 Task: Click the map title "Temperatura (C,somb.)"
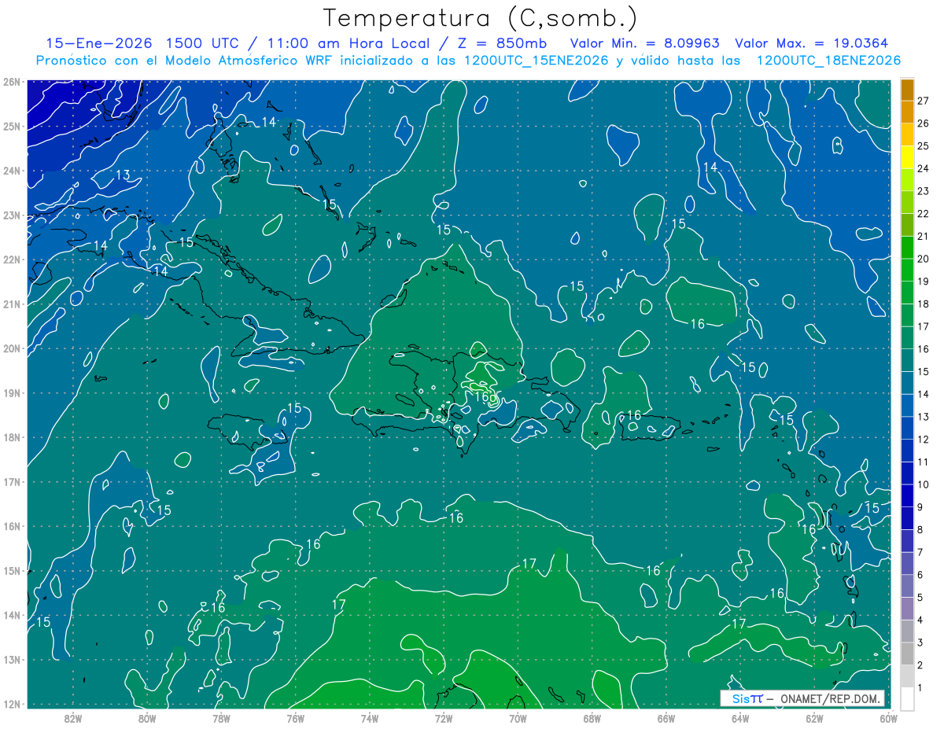480,18
